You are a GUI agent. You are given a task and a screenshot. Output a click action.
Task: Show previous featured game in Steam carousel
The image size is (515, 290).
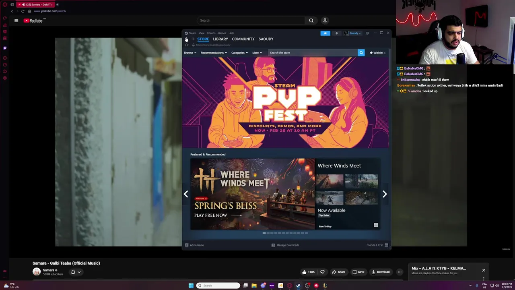pos(186,194)
